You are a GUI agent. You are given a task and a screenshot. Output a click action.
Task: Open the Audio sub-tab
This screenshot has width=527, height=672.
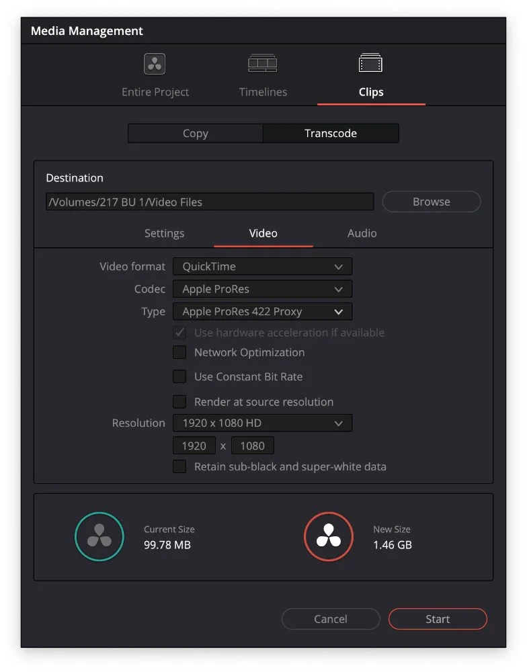[362, 233]
